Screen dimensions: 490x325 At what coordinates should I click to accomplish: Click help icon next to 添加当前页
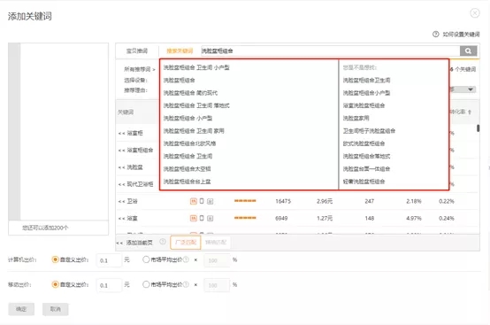(x=163, y=242)
